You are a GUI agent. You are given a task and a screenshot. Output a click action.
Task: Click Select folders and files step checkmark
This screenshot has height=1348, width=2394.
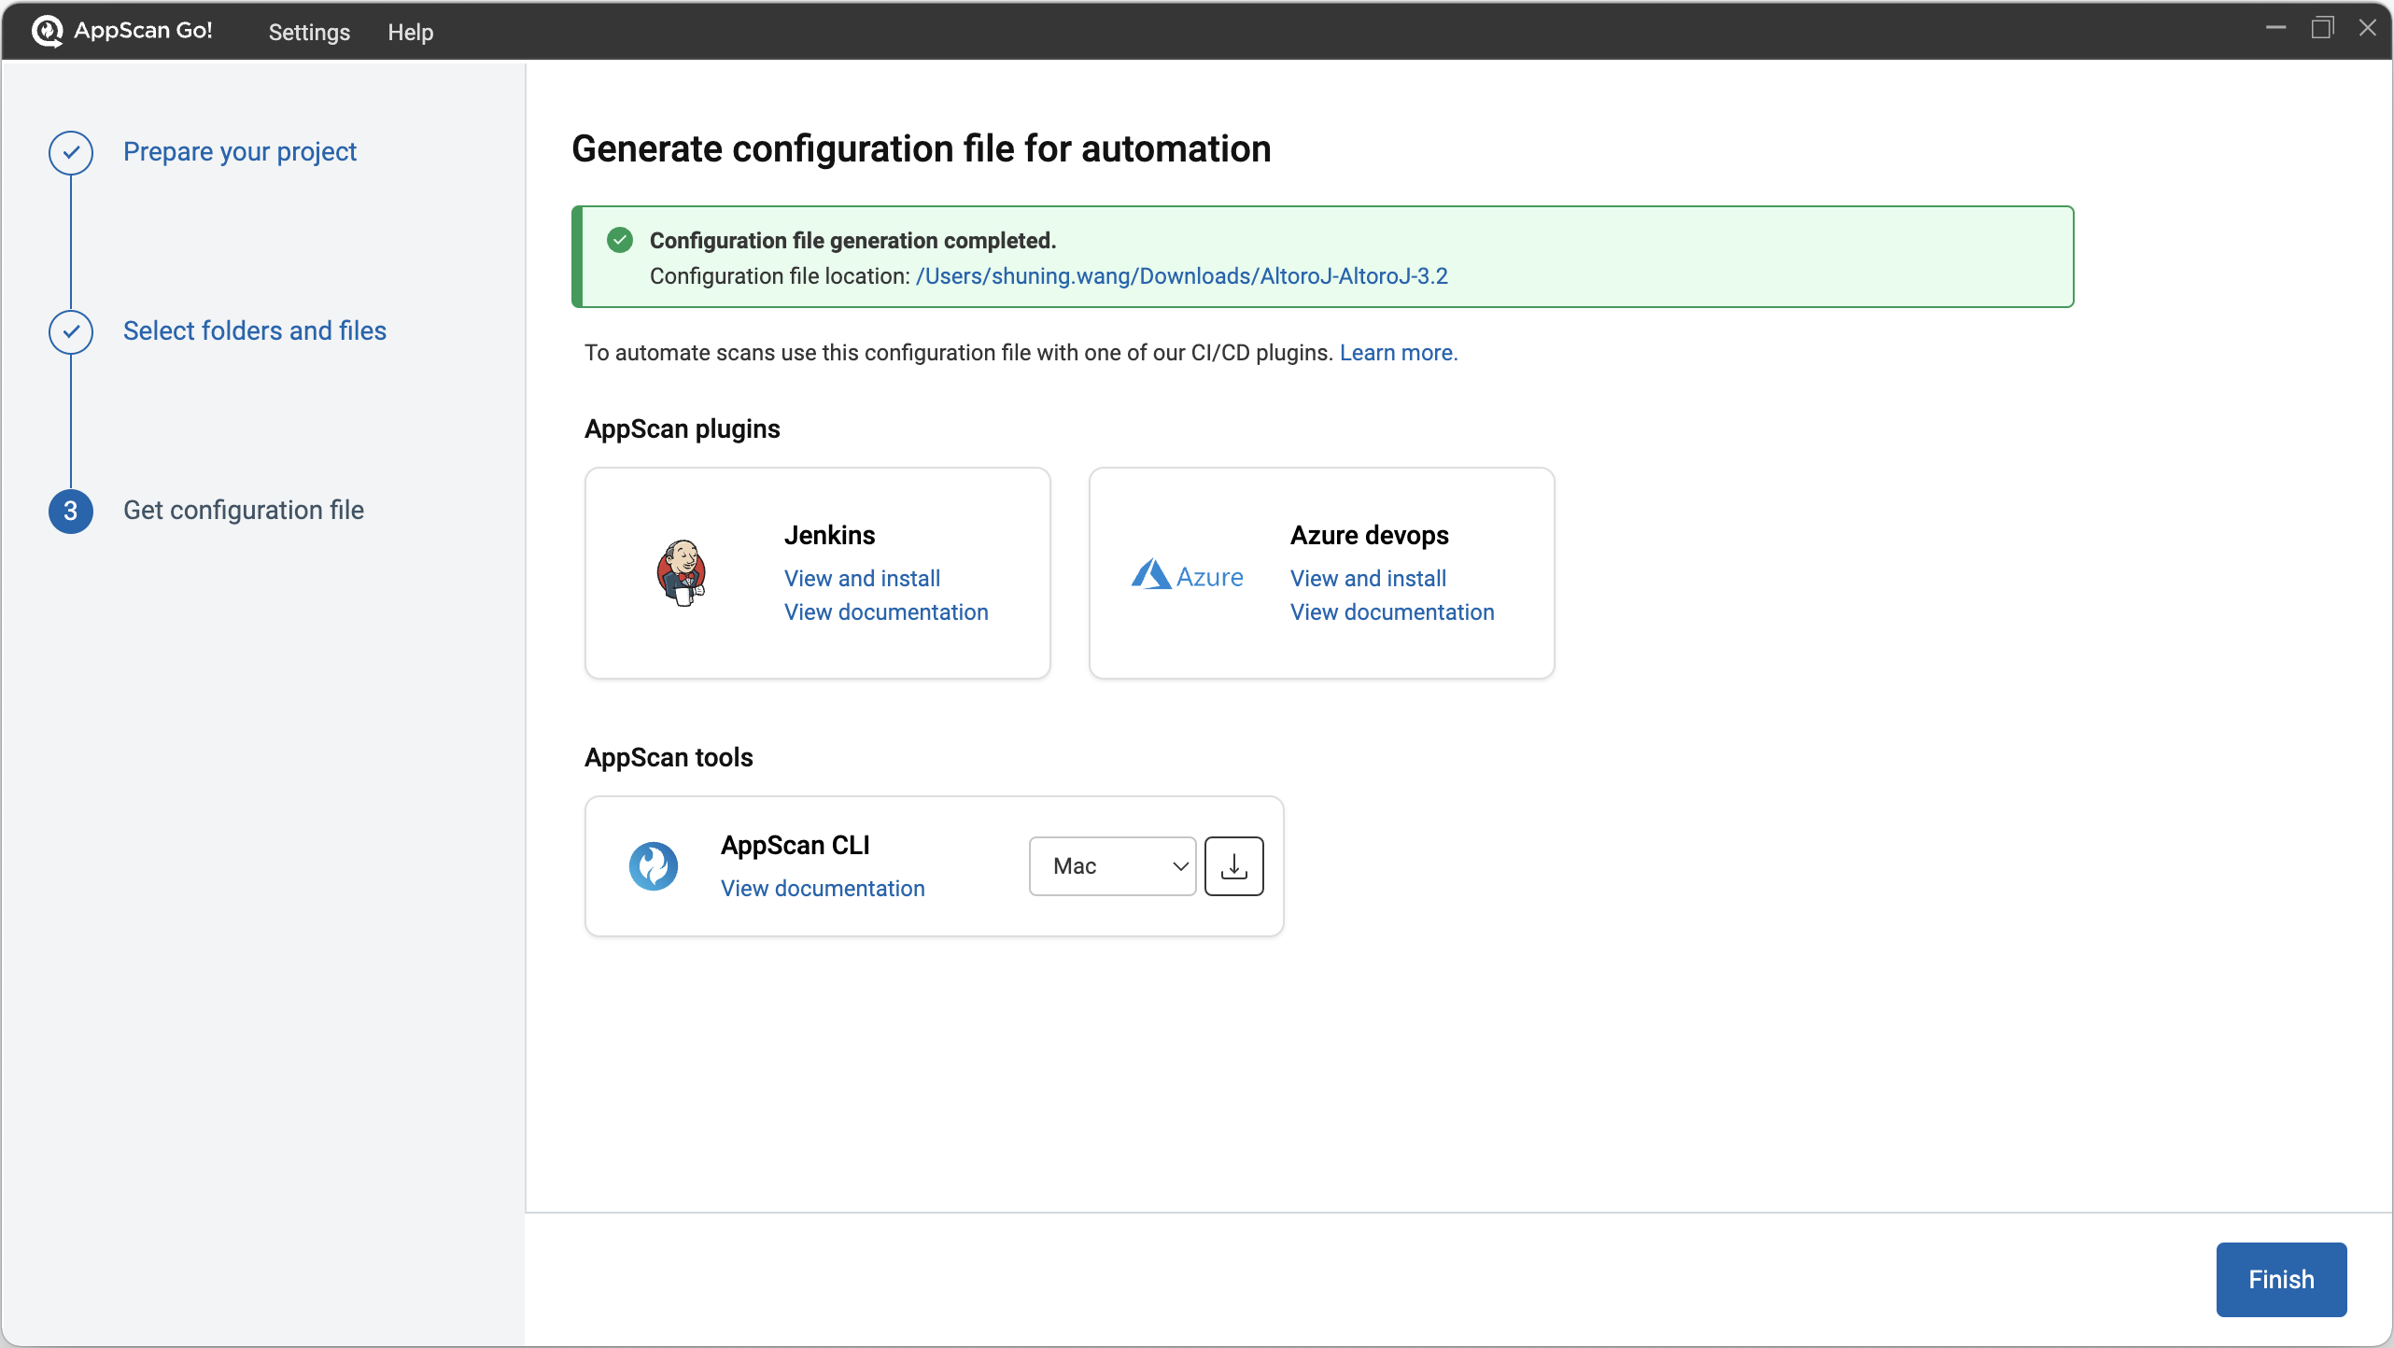coord(71,331)
